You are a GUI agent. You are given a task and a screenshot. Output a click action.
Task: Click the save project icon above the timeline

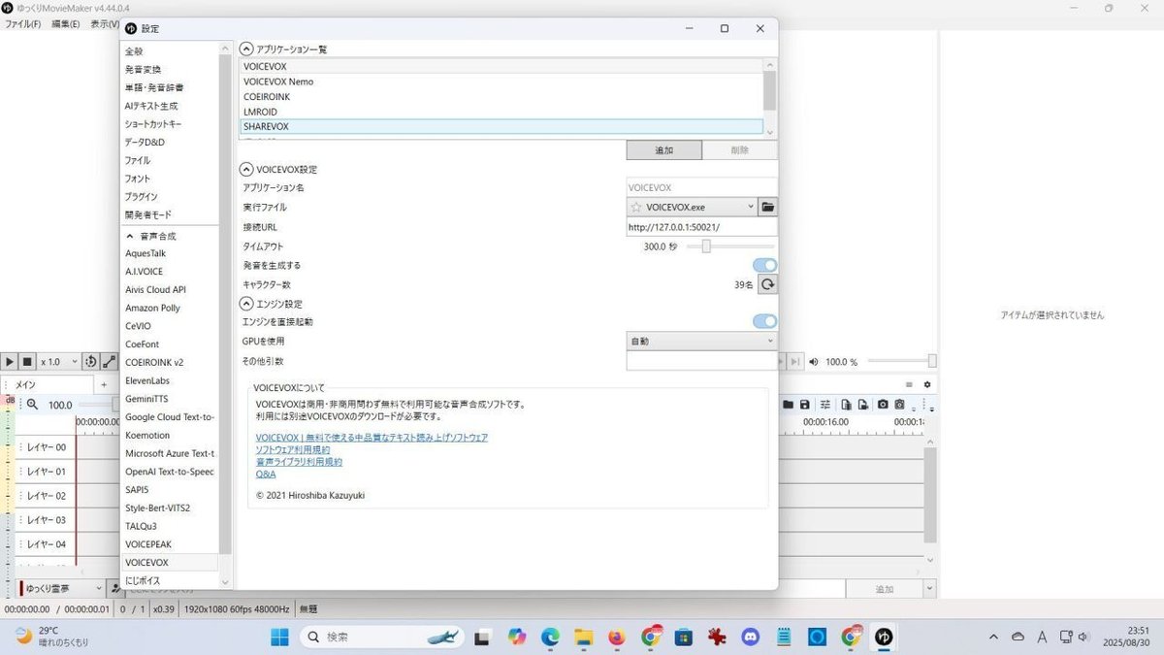pyautogui.click(x=805, y=405)
